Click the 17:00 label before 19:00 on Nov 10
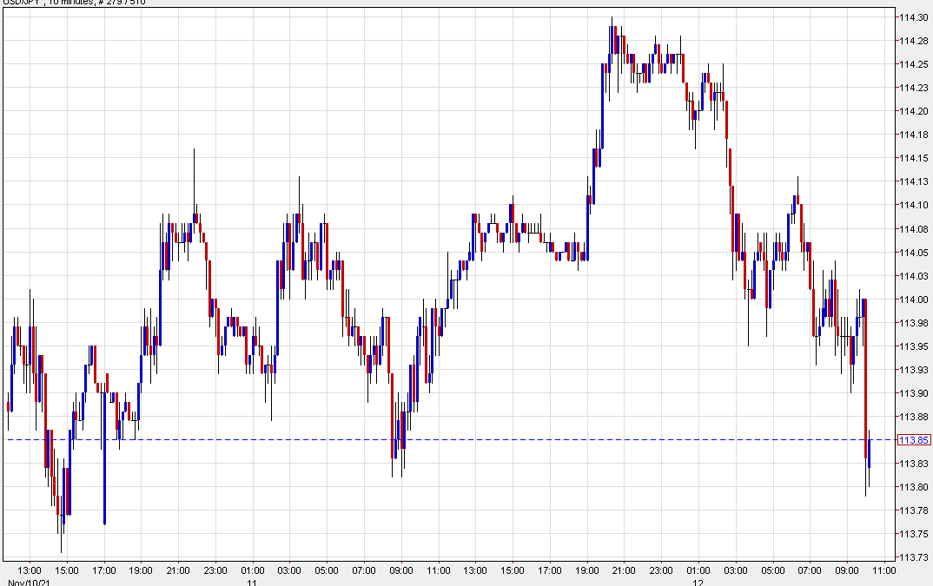This screenshot has width=933, height=586. pos(103,570)
